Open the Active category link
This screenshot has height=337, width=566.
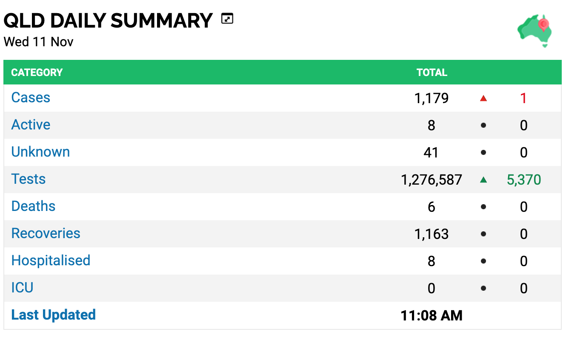click(31, 125)
